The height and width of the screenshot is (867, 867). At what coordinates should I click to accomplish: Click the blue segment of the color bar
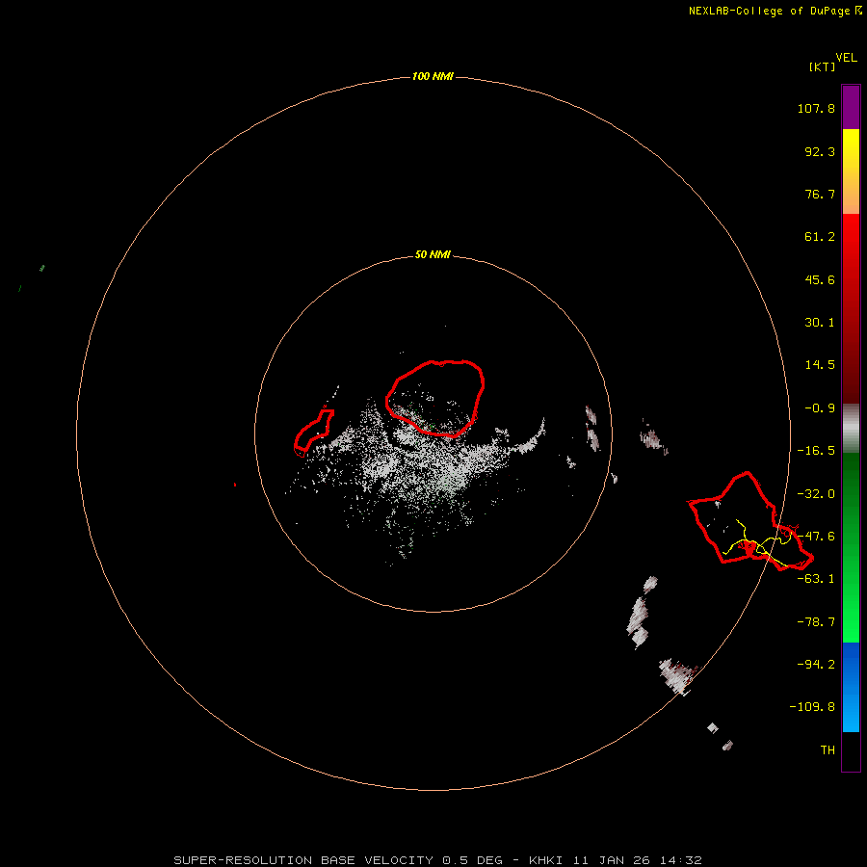851,687
